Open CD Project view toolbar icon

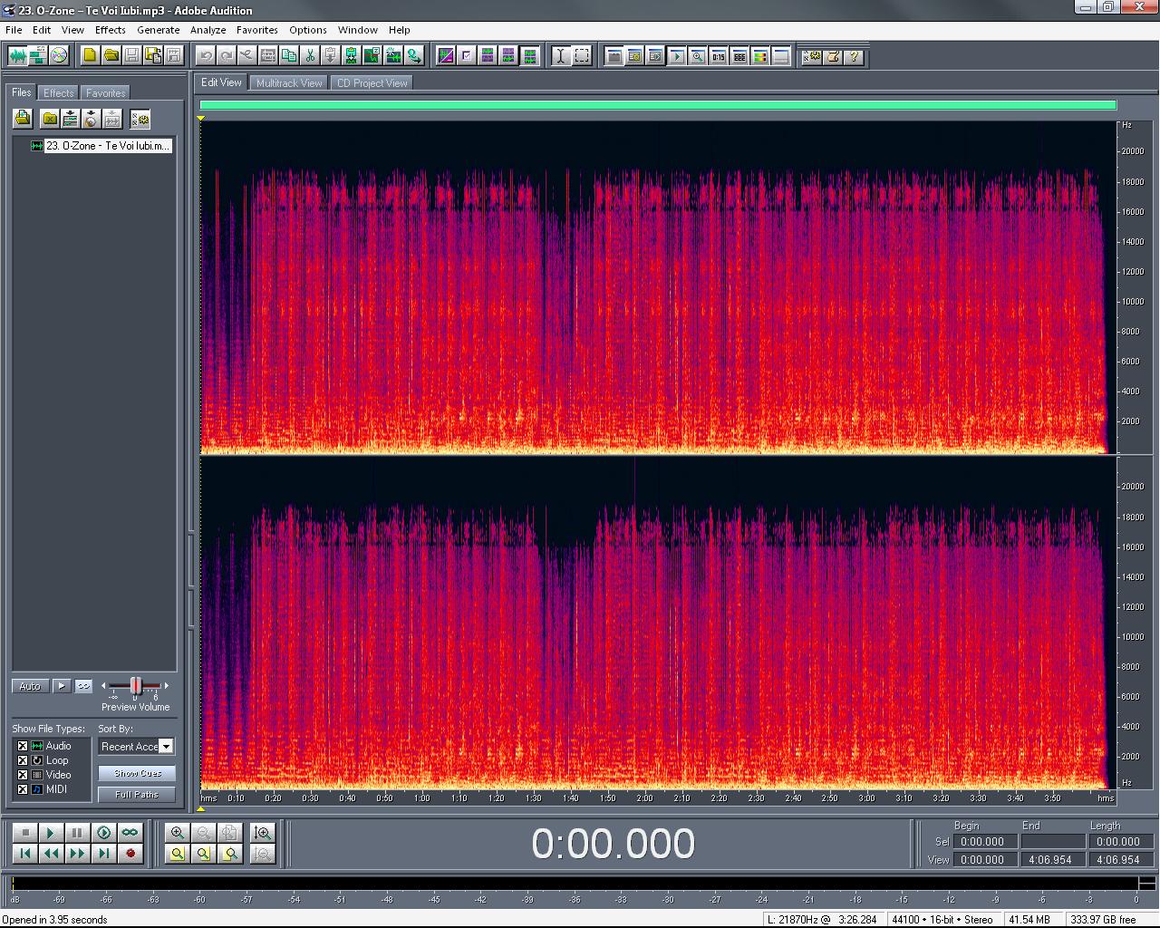click(x=59, y=56)
